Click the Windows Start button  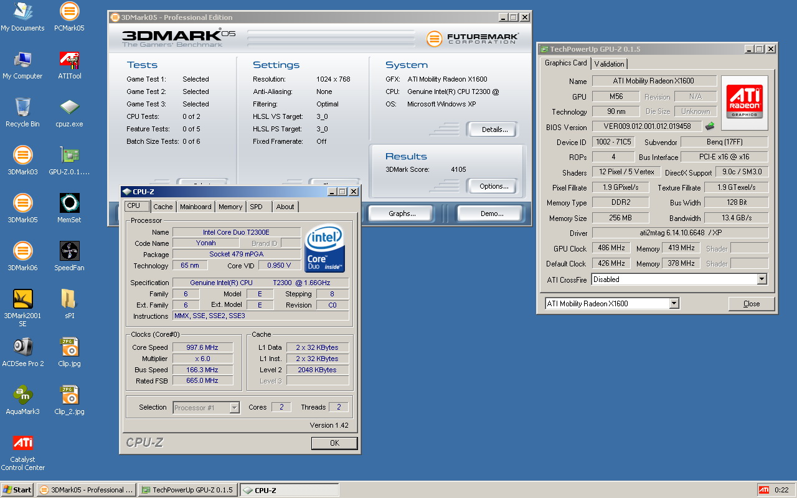pyautogui.click(x=17, y=490)
